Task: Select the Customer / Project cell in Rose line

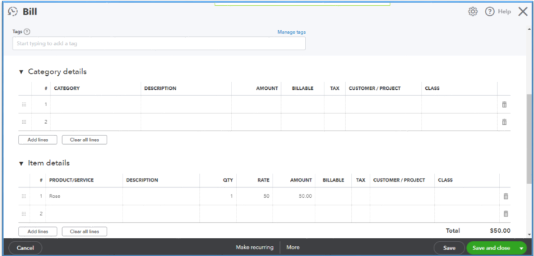Action: click(402, 196)
